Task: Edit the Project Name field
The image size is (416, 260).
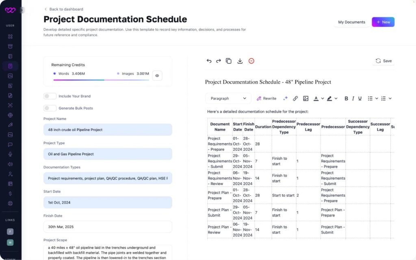Action: click(108, 130)
